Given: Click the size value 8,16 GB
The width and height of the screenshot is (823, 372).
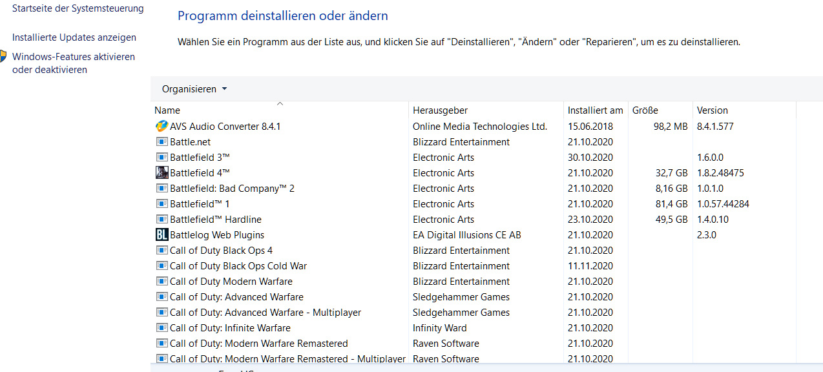Looking at the screenshot, I should coord(672,189).
